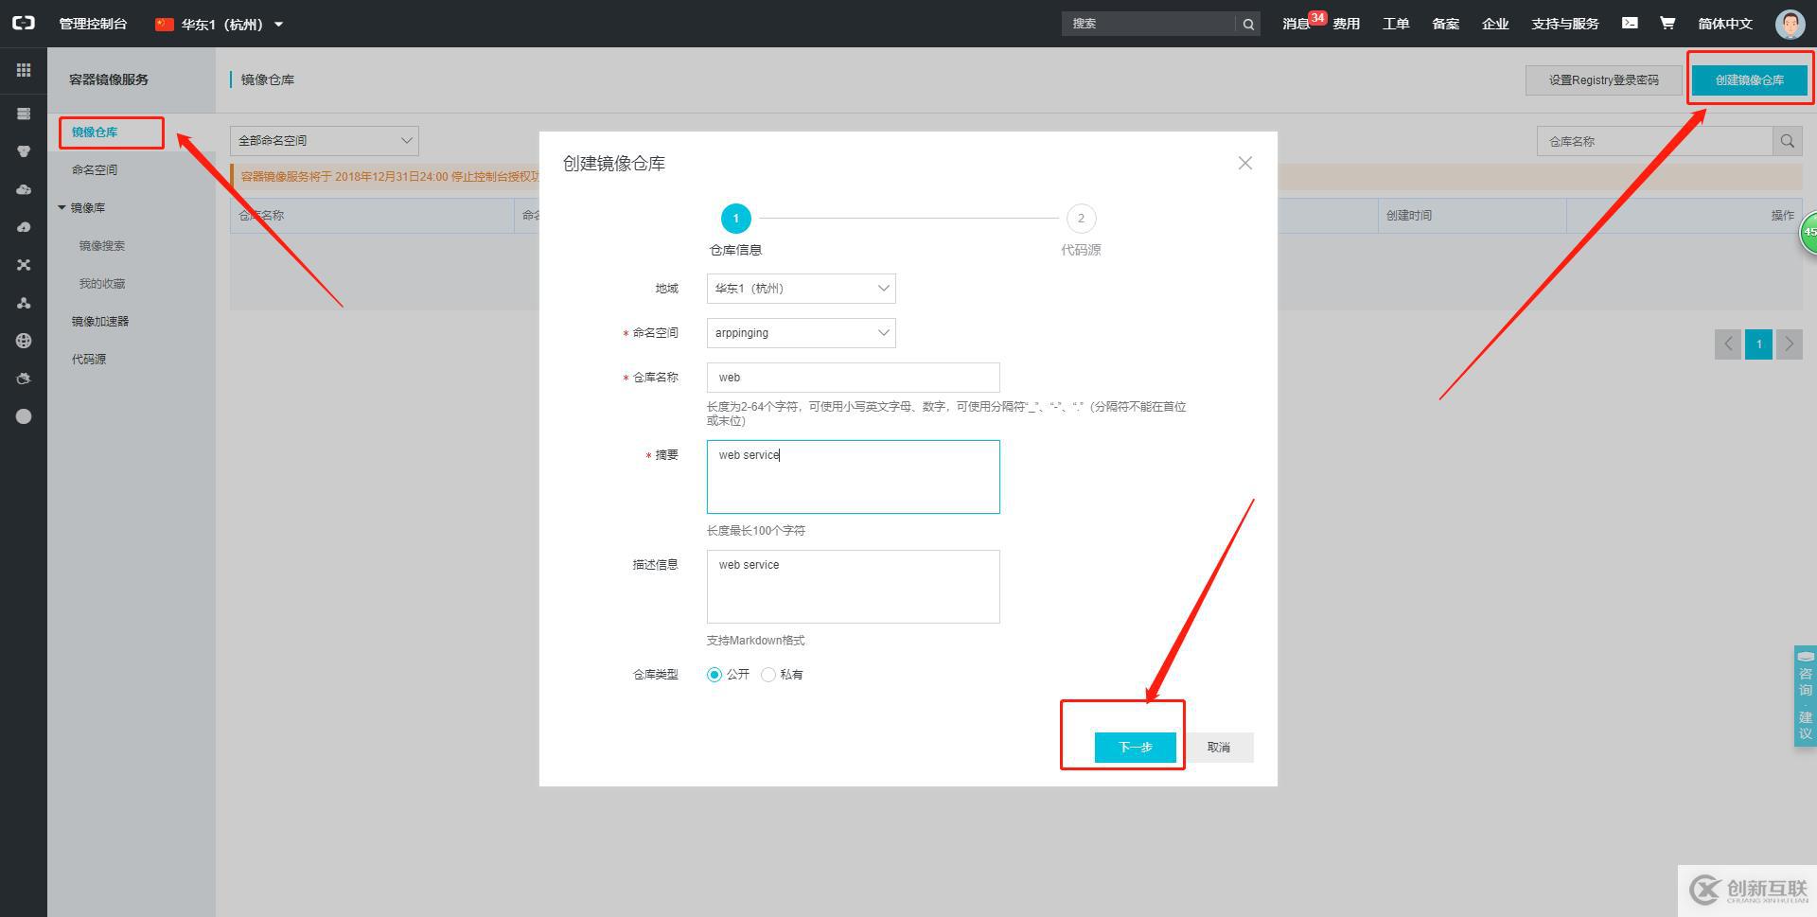This screenshot has height=917, width=1817.
Task: Click the messages badge showing 34
Action: pos(1317,18)
